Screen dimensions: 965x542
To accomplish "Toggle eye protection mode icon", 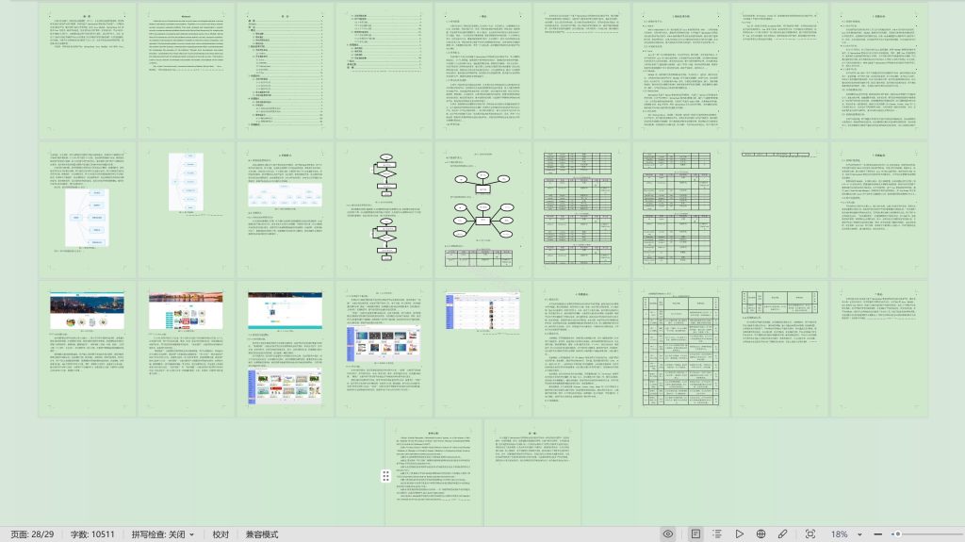I will (x=668, y=534).
